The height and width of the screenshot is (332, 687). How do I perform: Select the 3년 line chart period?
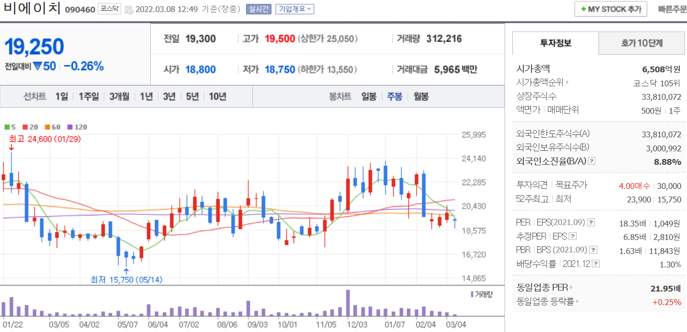[169, 96]
